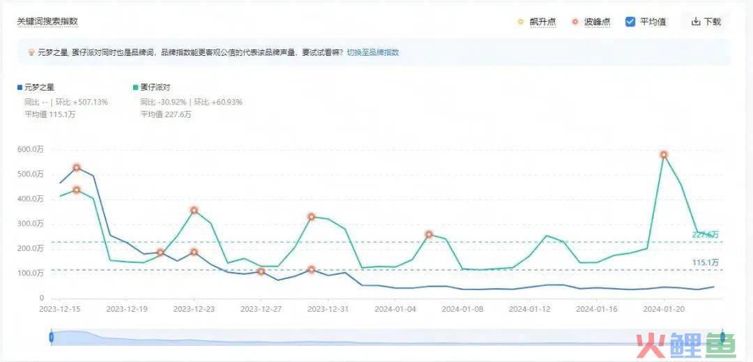Click the lightbulb tip icon in banner
Viewport: 753px width, 362px height.
(x=31, y=52)
